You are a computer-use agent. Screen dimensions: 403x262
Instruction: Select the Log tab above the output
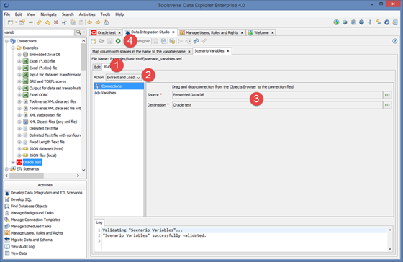tap(99, 222)
